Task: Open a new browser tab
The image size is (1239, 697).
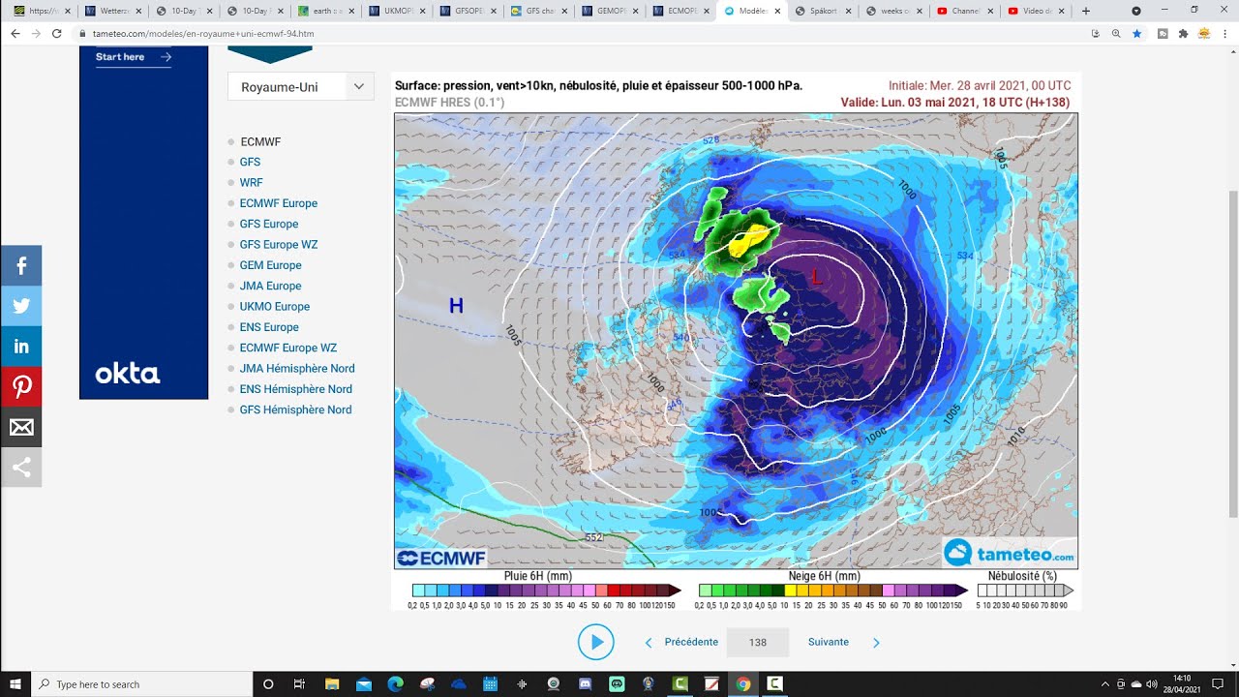Action: tap(1085, 11)
